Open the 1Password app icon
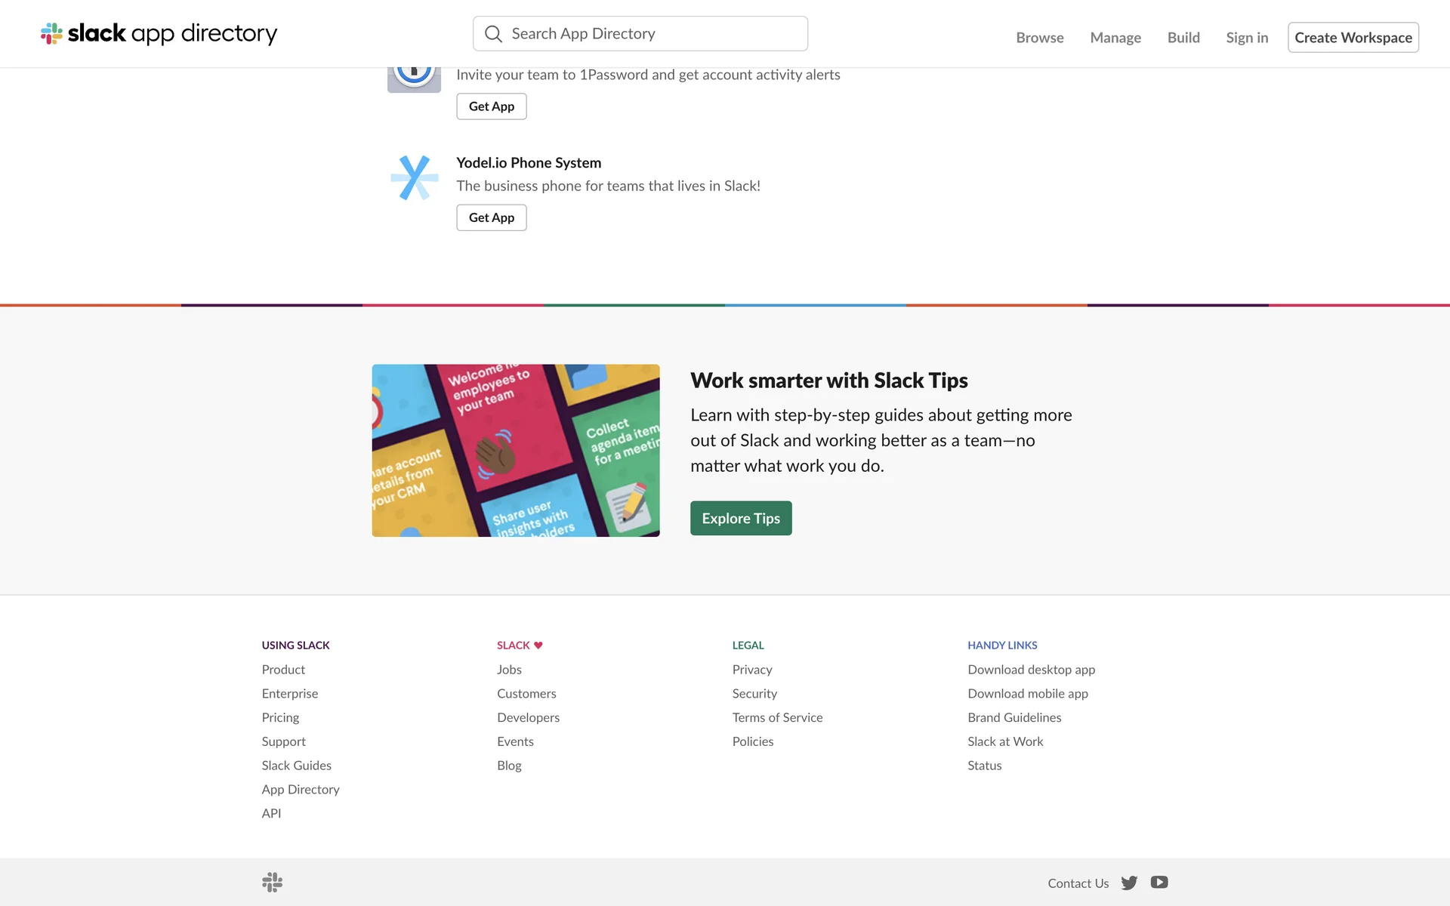The image size is (1450, 906). pyautogui.click(x=414, y=79)
